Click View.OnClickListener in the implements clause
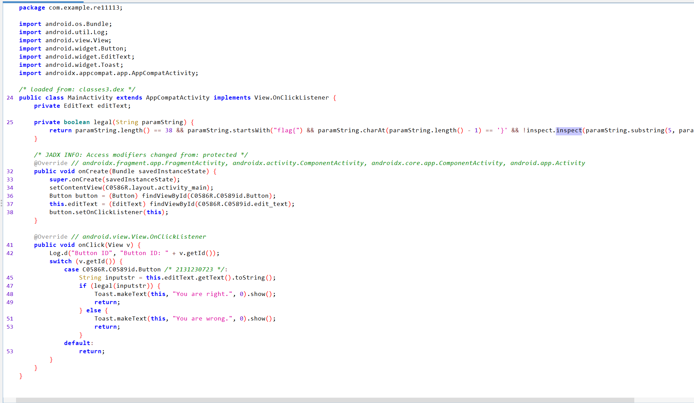Image resolution: width=694 pixels, height=403 pixels. 291,98
